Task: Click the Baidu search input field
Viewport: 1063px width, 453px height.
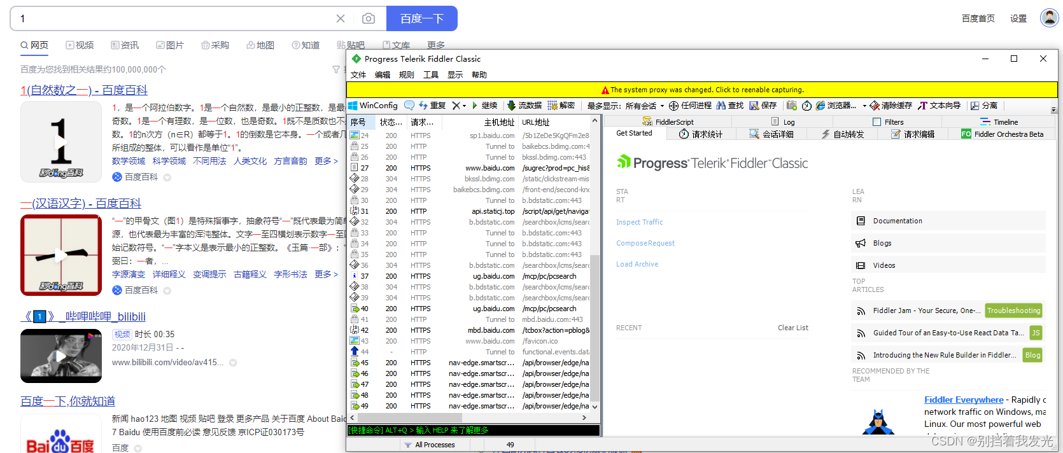Action: point(172,18)
